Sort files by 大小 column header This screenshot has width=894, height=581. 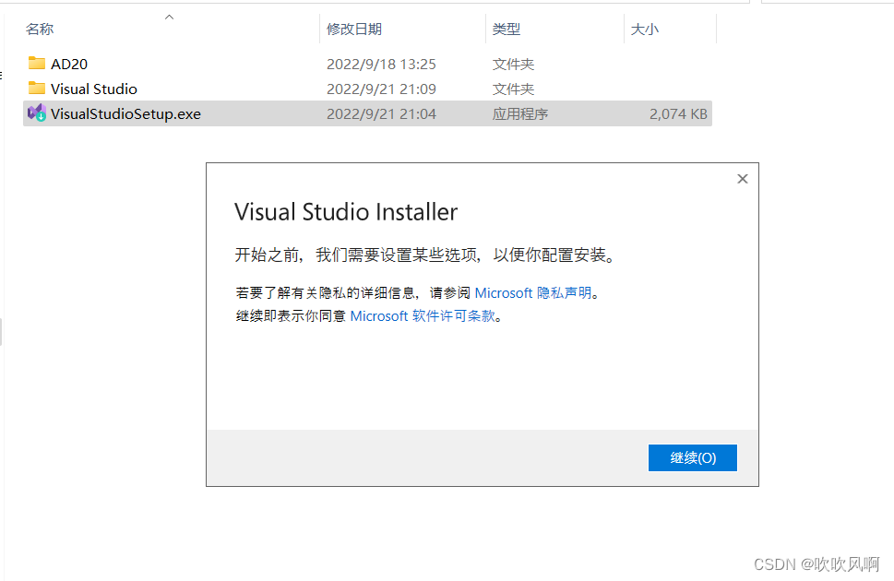click(645, 30)
